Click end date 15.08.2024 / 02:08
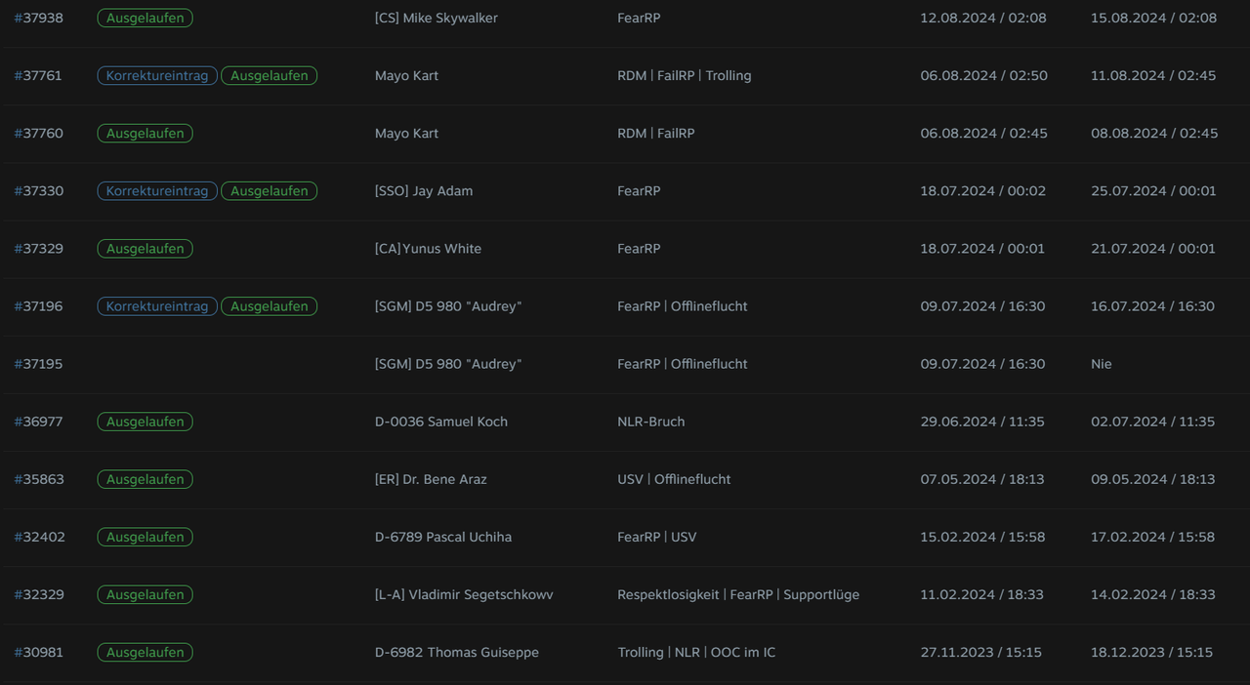The height and width of the screenshot is (685, 1250). tap(1154, 18)
